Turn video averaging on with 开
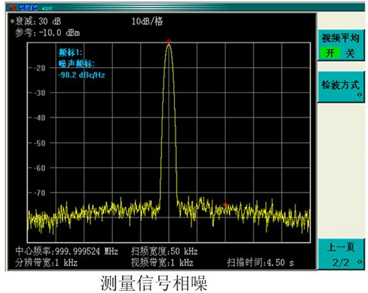 pyautogui.click(x=331, y=54)
